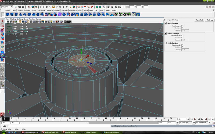Screen dimensions: 215x134
Task: Enable Discrete move checkbox
Action: (182, 26)
